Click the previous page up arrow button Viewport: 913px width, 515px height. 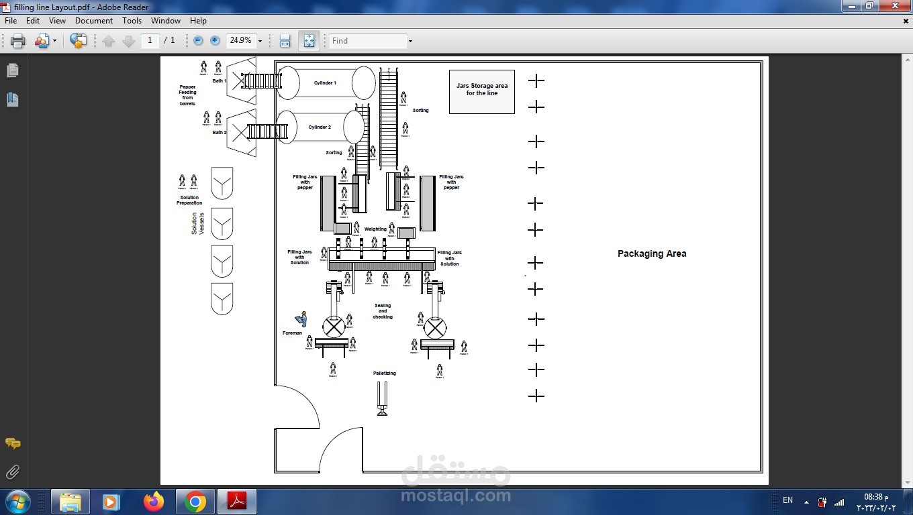(109, 40)
